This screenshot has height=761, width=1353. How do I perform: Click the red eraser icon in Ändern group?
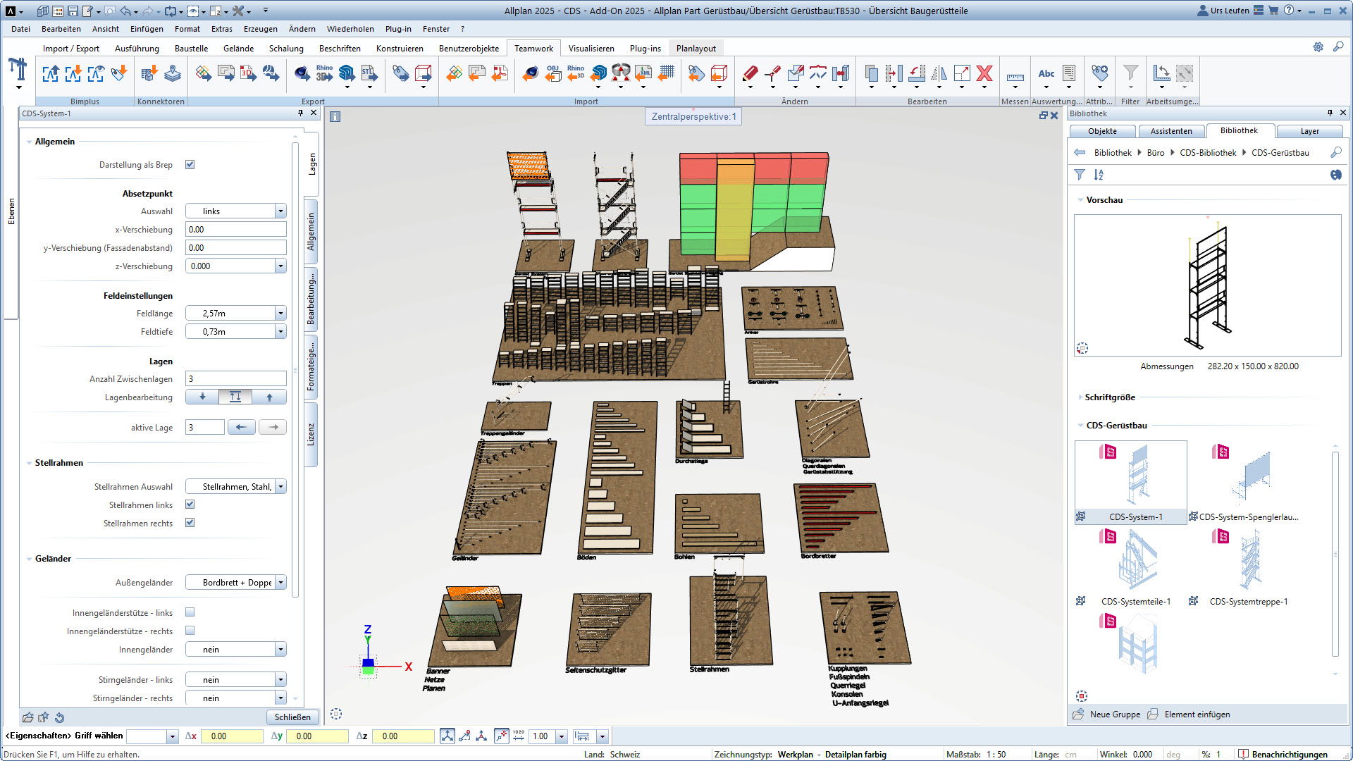[750, 73]
